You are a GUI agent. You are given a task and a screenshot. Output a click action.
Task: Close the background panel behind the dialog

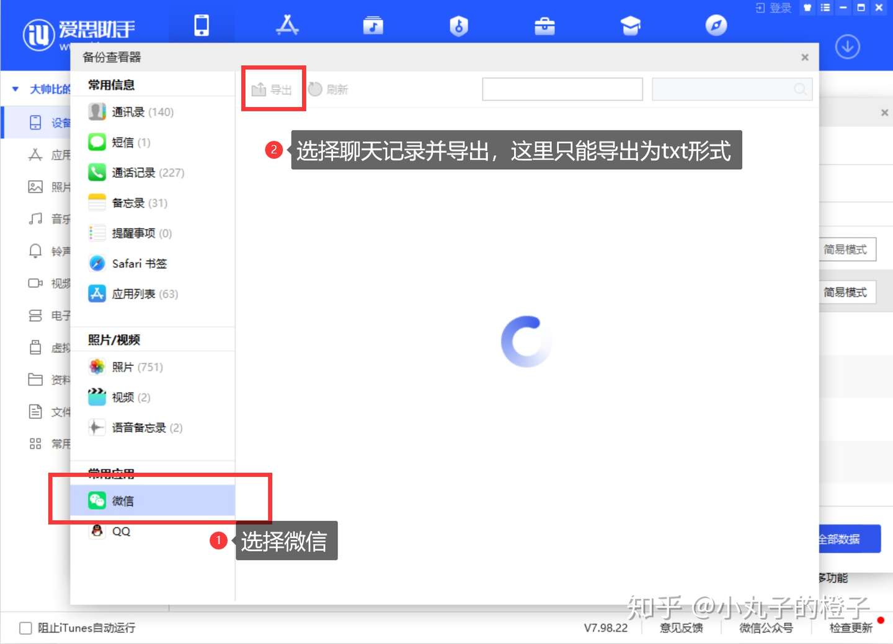pyautogui.click(x=885, y=113)
